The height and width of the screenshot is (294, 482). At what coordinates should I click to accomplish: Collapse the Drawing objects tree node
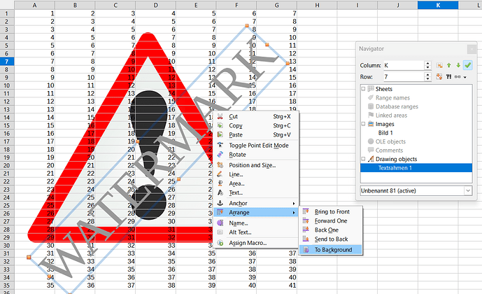tap(363, 160)
